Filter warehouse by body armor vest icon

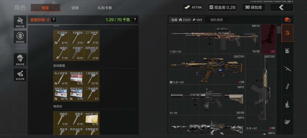point(287,51)
